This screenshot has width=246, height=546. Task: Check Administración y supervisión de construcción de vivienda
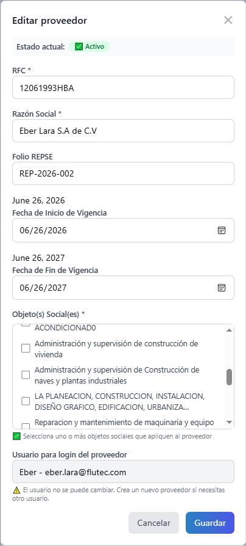[x=26, y=349]
